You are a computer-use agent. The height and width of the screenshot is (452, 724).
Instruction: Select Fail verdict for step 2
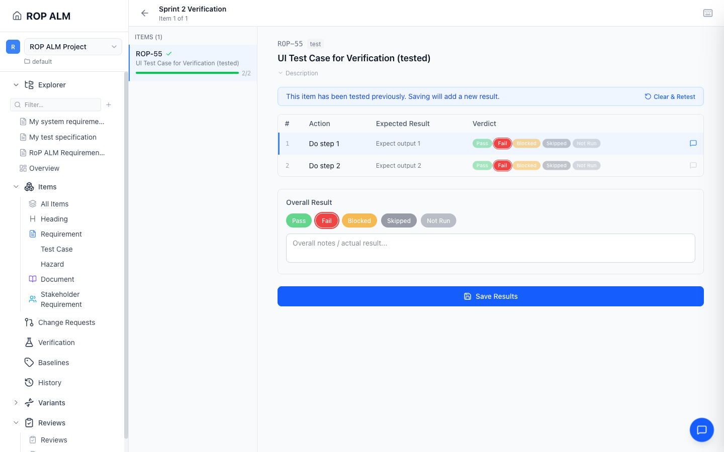point(502,165)
